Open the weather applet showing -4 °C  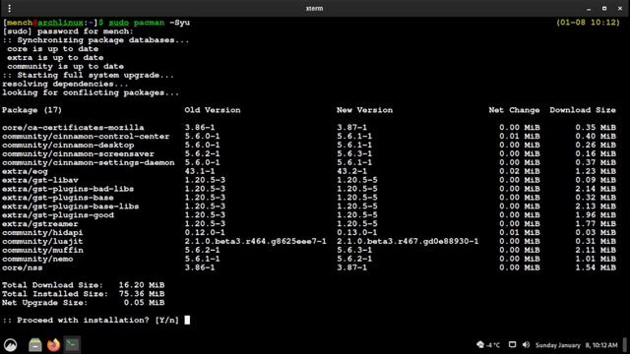click(488, 345)
